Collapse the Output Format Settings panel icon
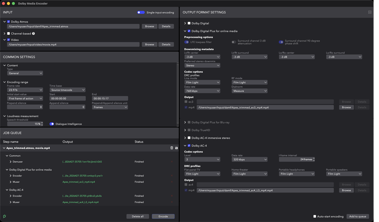379x222 pixels. coord(370,12)
